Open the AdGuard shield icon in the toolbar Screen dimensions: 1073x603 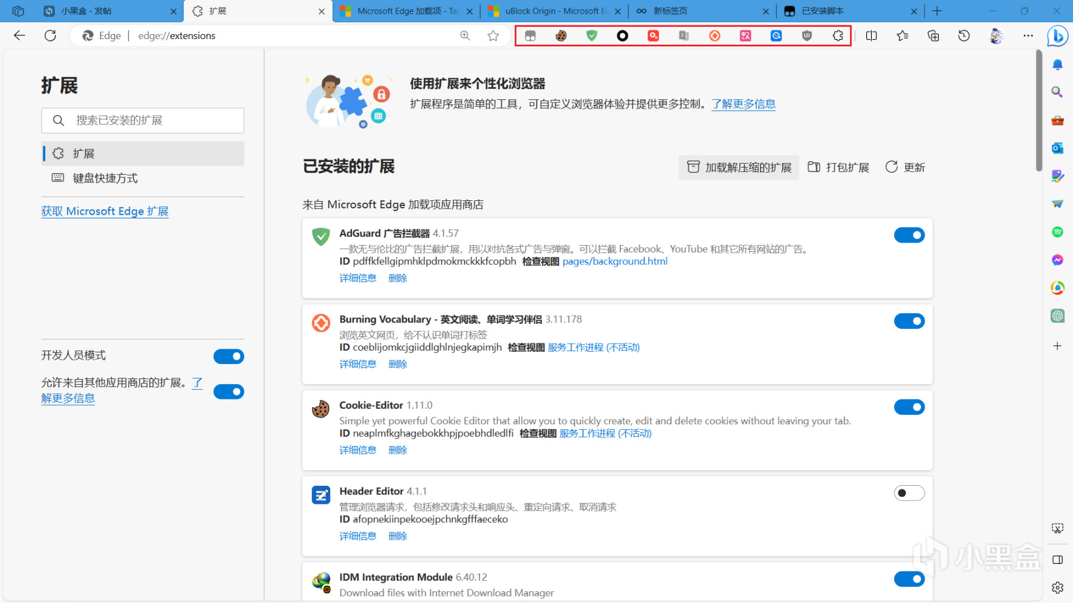pyautogui.click(x=592, y=36)
